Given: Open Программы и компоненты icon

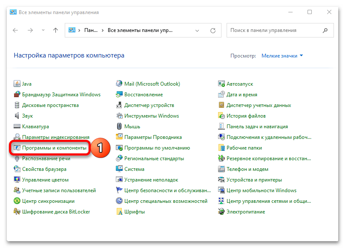Looking at the screenshot, I should tap(17, 148).
